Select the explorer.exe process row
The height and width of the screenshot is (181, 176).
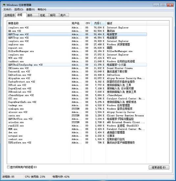77,44
